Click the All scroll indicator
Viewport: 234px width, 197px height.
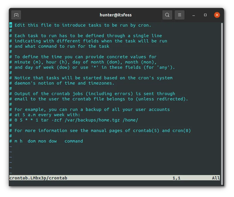(216, 178)
